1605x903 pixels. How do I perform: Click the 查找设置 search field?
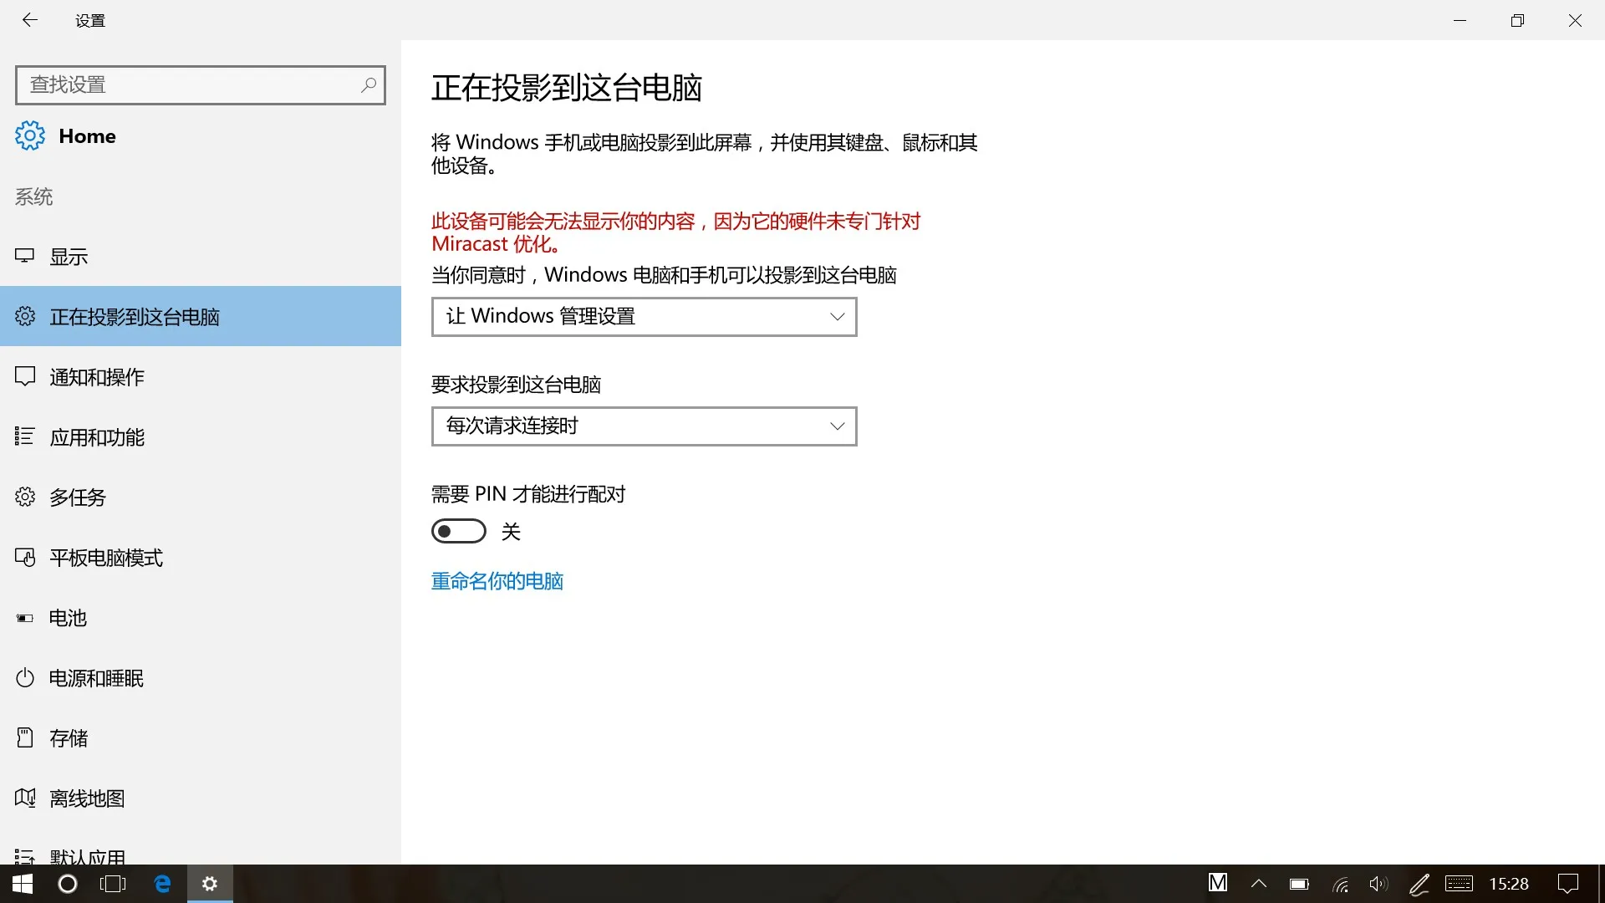click(201, 84)
